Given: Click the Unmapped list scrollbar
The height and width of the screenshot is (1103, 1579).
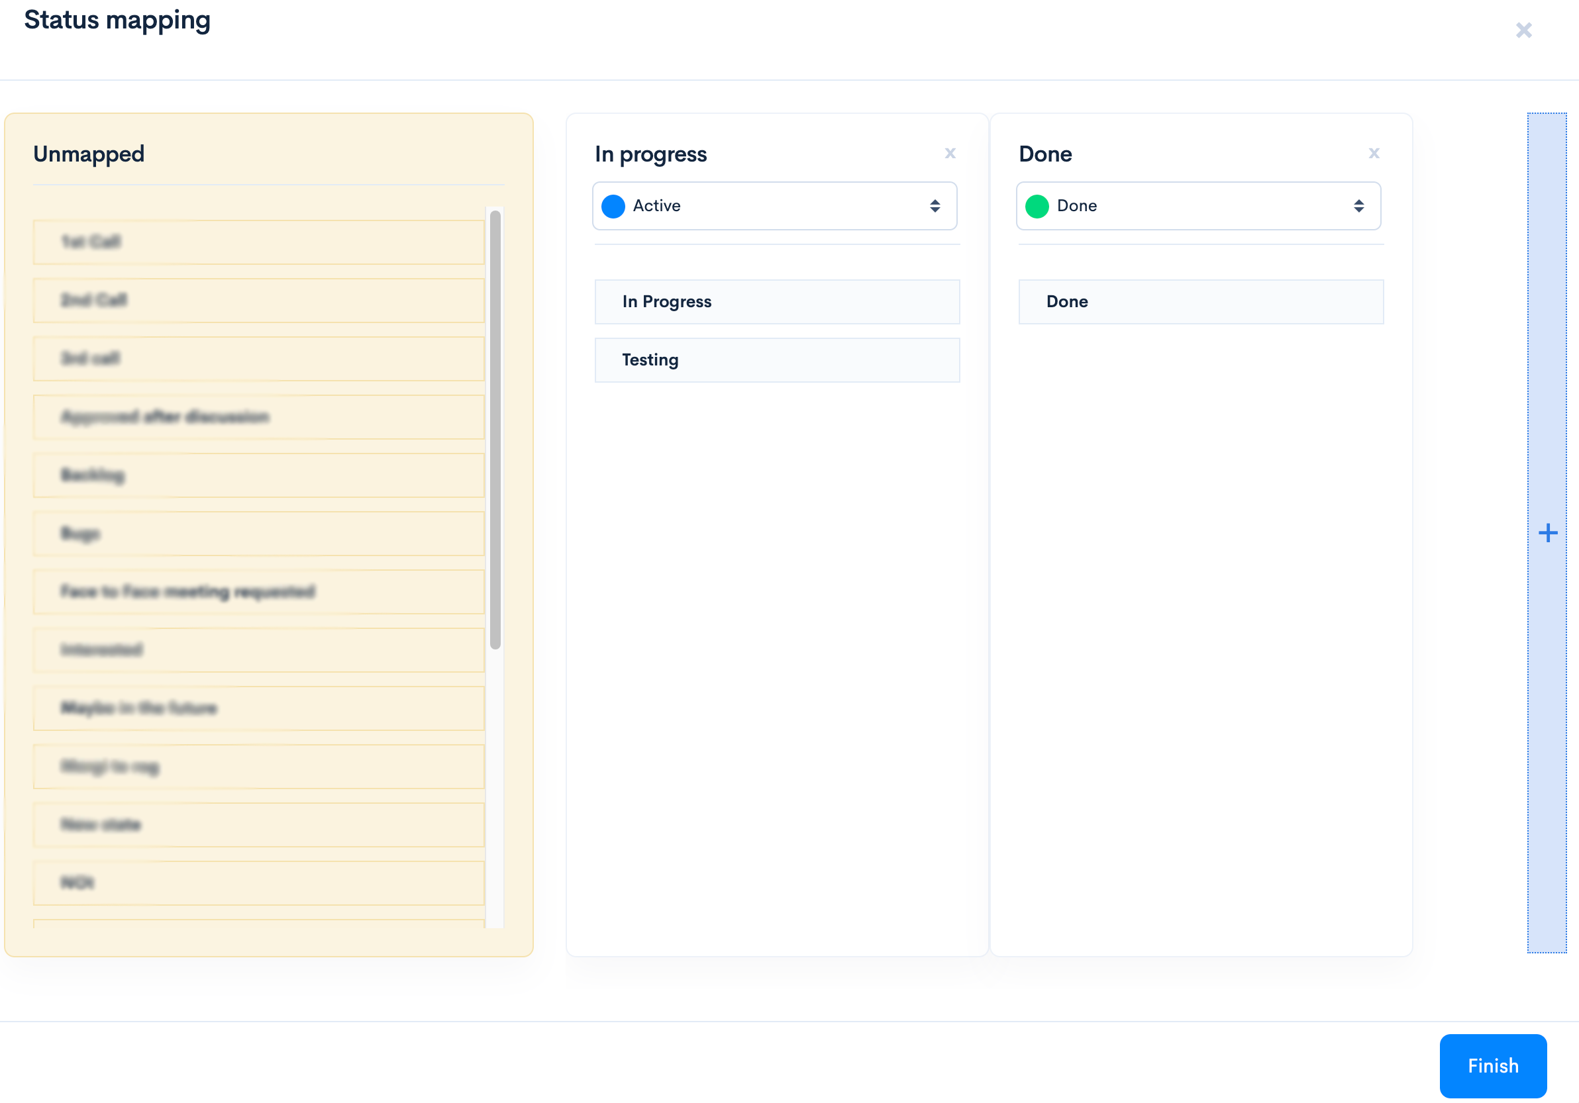Looking at the screenshot, I should pos(495,430).
